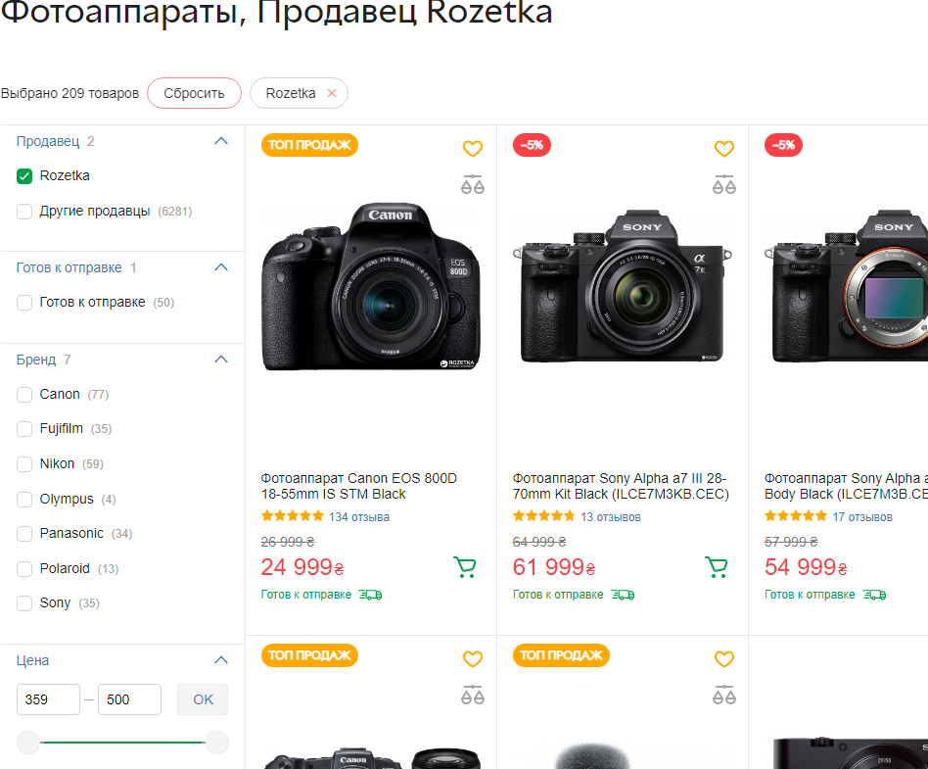
Task: Tick the Nikon brand checkbox
Action: tap(25, 464)
